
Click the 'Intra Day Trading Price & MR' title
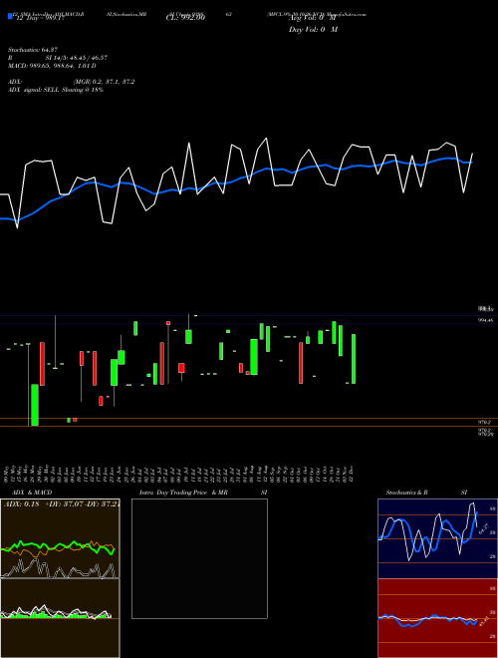pos(183,493)
